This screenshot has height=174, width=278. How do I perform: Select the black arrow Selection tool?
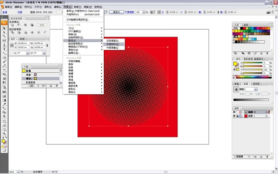[4, 28]
